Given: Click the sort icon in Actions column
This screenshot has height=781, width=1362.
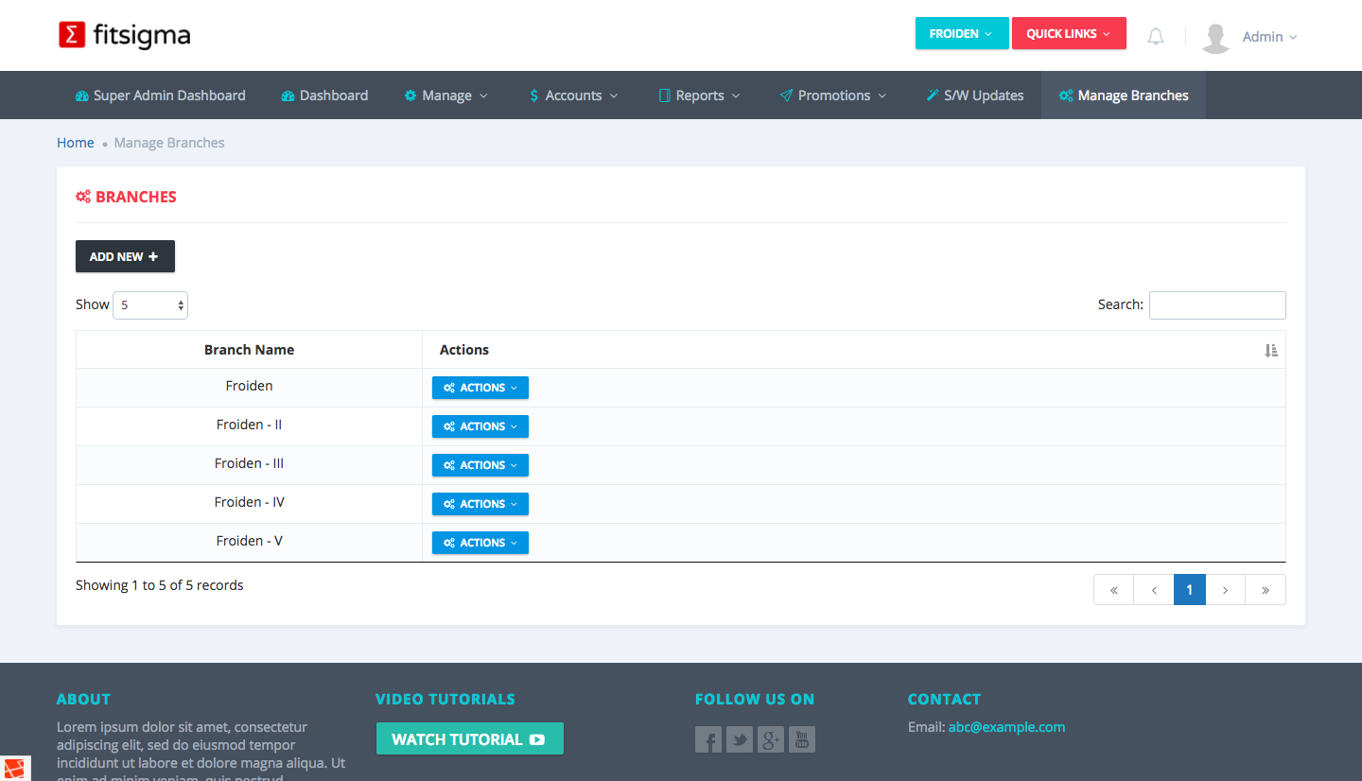Looking at the screenshot, I should pyautogui.click(x=1270, y=351).
